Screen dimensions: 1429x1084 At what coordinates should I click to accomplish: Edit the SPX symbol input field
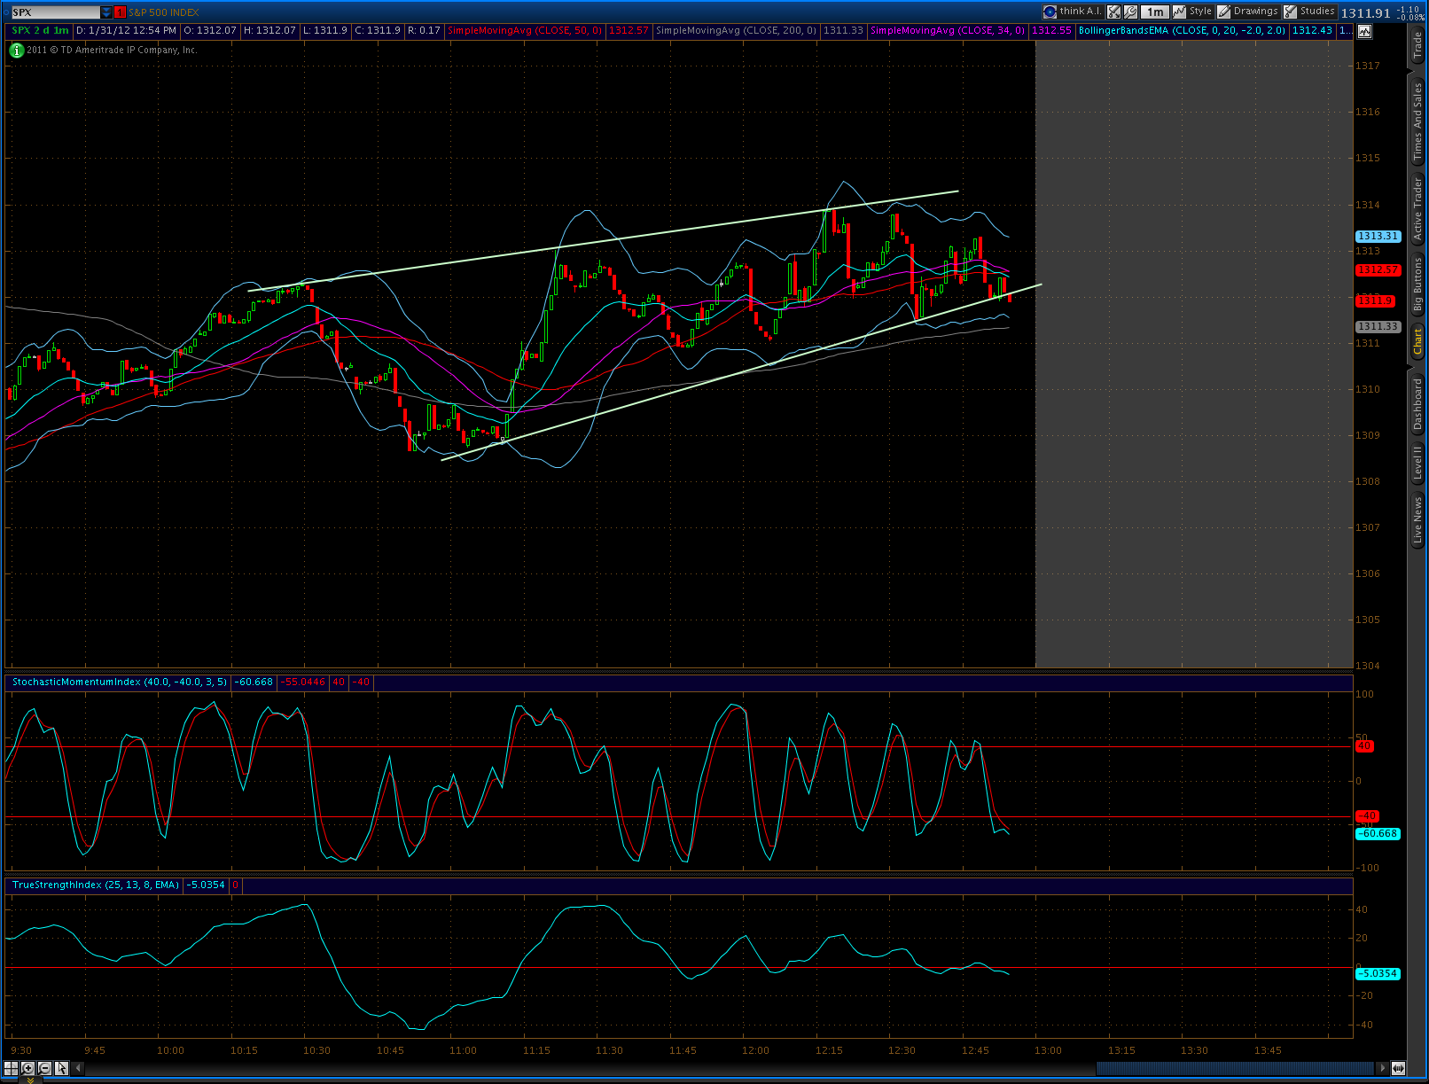[x=55, y=12]
